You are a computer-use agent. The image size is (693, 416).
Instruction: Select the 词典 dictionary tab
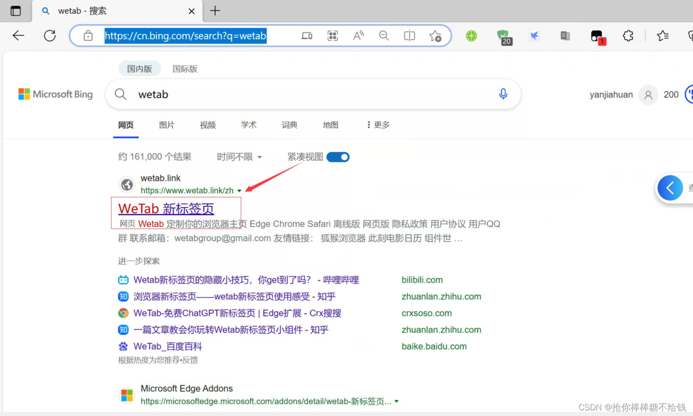coord(290,125)
